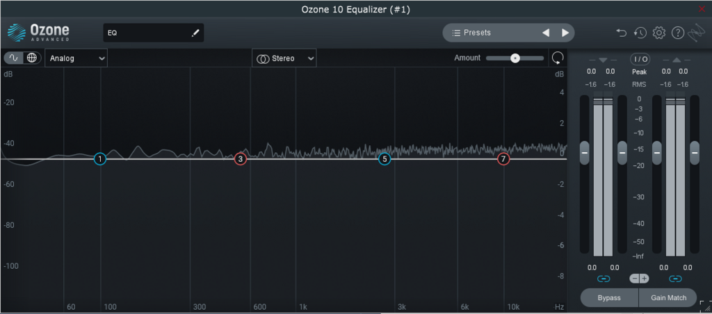Open the settings gear icon

[659, 33]
